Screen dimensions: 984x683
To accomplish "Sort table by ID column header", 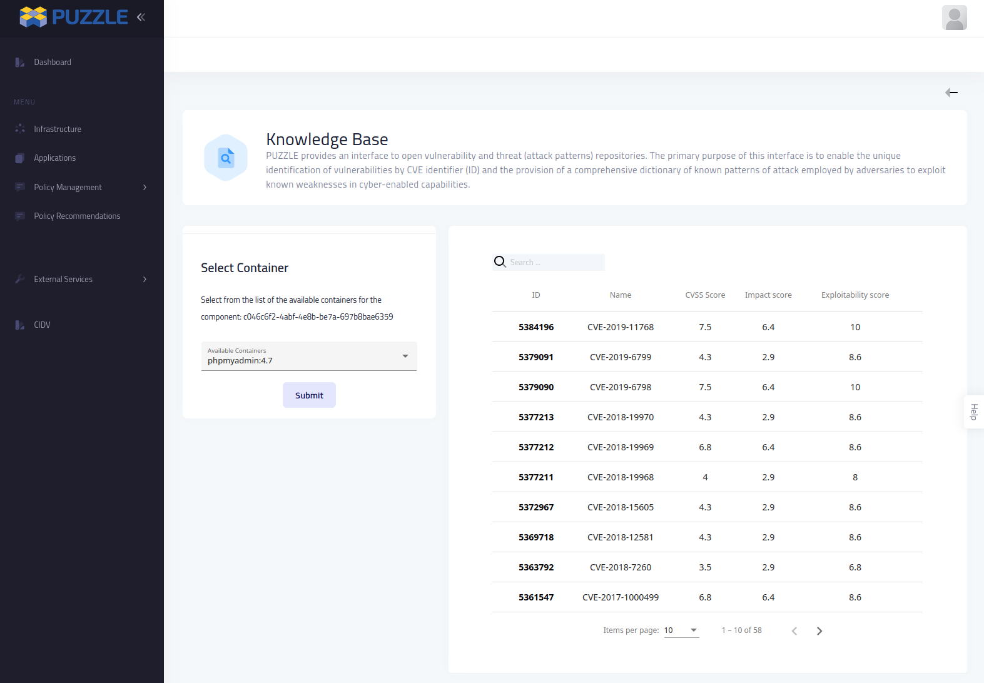I will coord(536,295).
